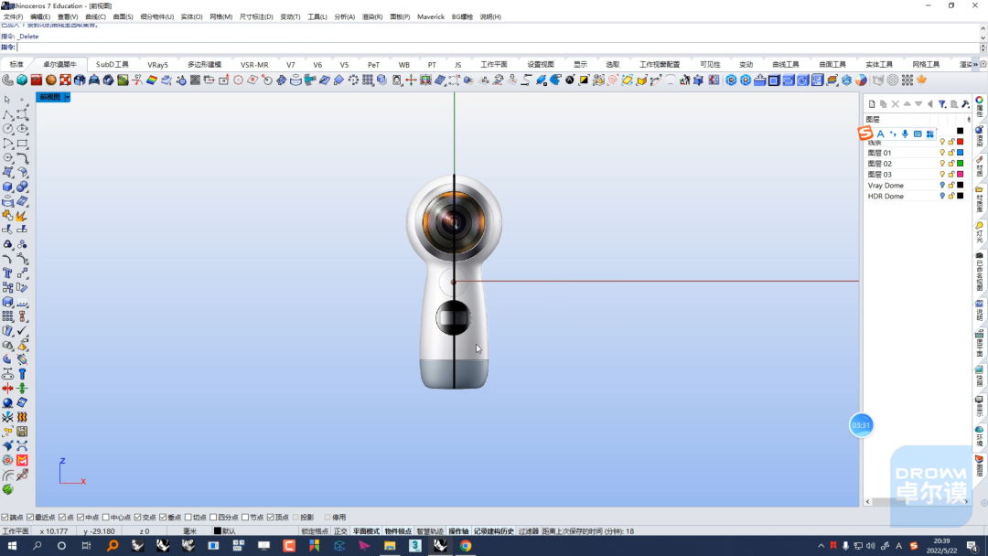Open File Explorer from the taskbar
Image resolution: width=988 pixels, height=556 pixels.
click(390, 546)
